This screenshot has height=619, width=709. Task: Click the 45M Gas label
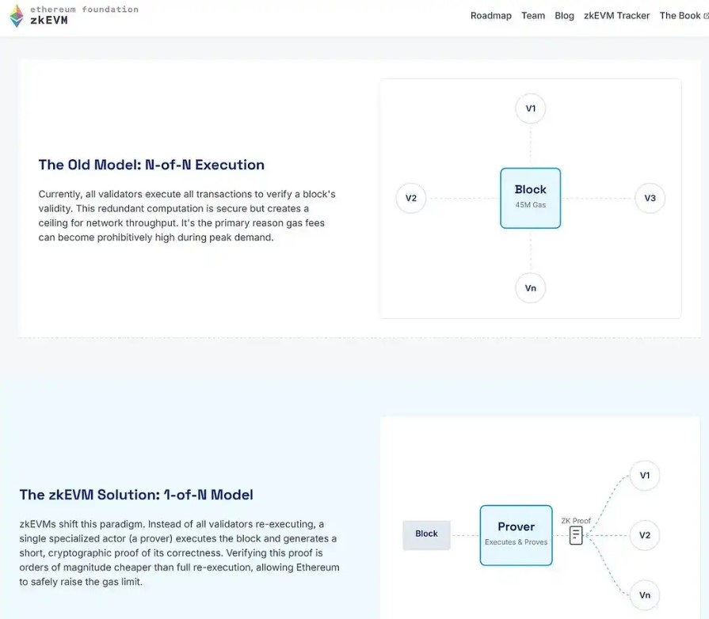(531, 205)
